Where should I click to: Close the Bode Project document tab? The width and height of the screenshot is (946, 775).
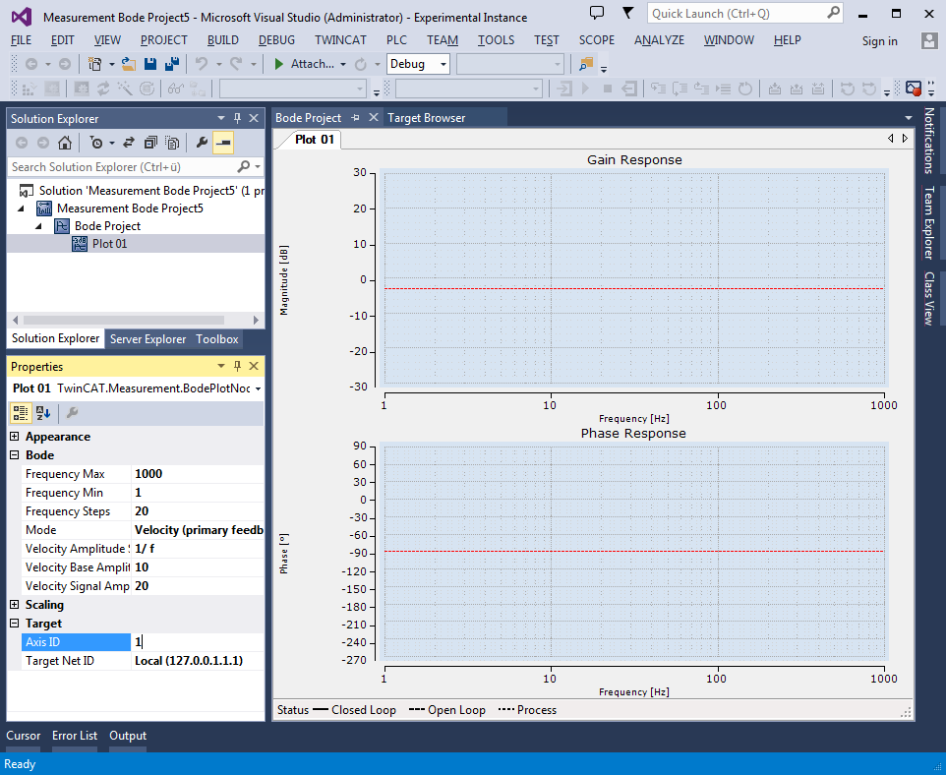tap(374, 117)
